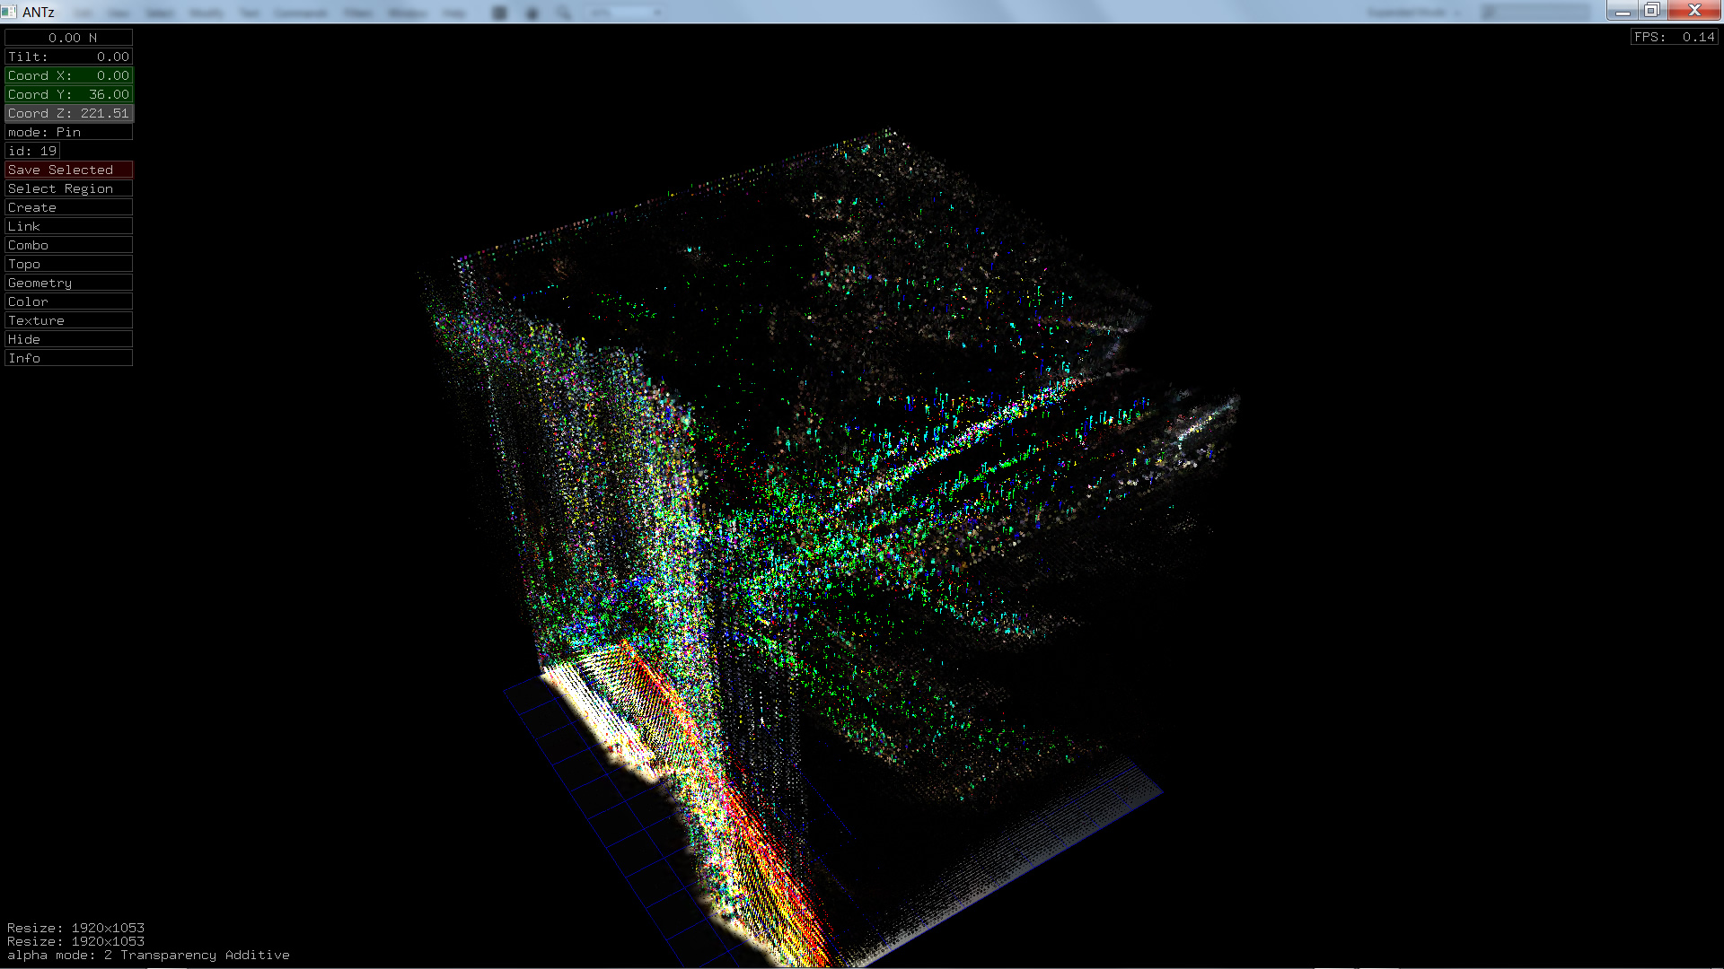This screenshot has width=1724, height=969.
Task: Toggle the Hide option
Action: [68, 339]
